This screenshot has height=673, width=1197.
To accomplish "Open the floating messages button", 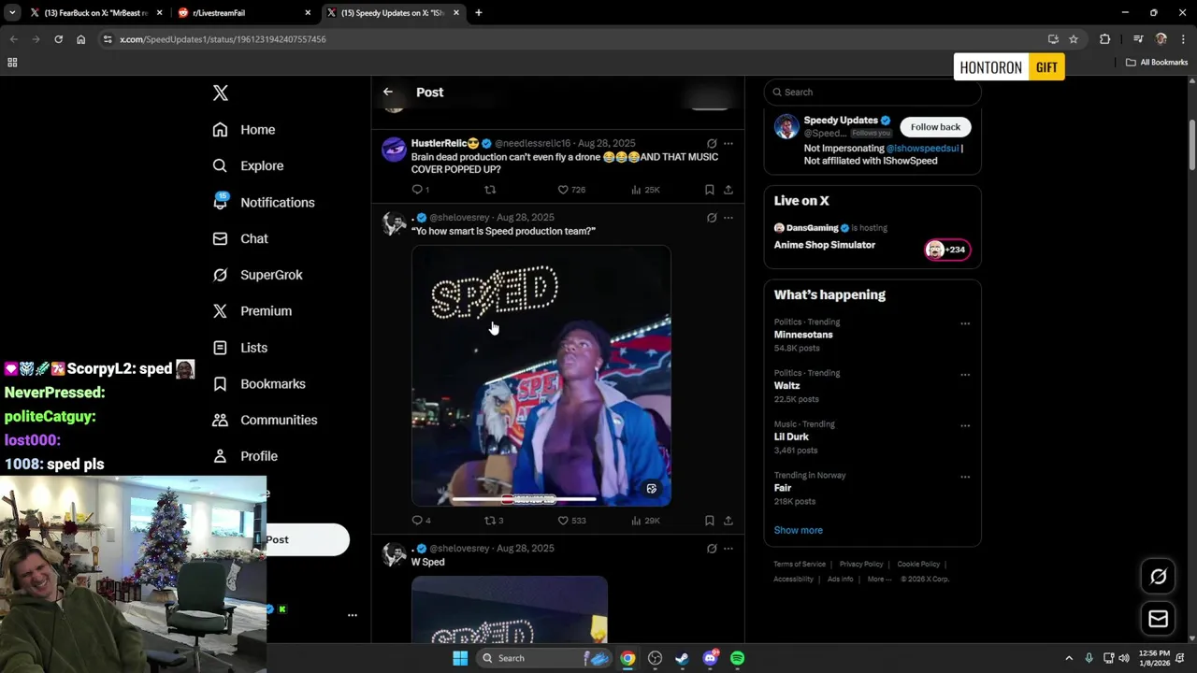I will click(1158, 619).
